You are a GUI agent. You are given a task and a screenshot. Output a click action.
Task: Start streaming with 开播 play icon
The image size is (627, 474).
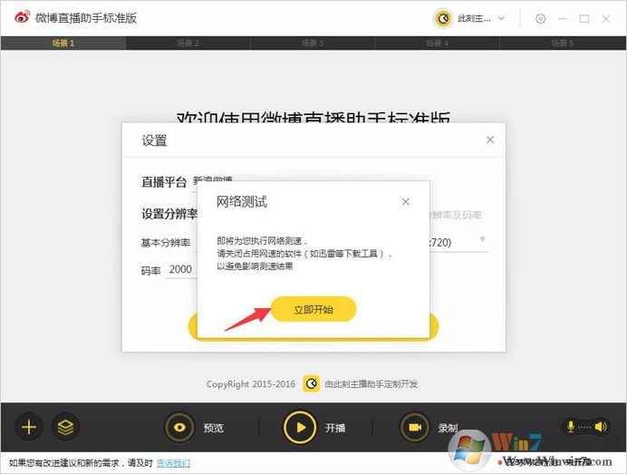(x=300, y=427)
